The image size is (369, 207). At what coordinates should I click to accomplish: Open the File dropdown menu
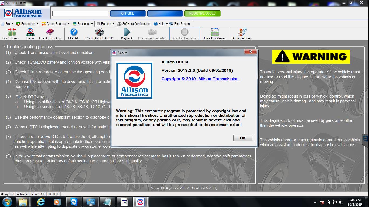(x=7, y=24)
